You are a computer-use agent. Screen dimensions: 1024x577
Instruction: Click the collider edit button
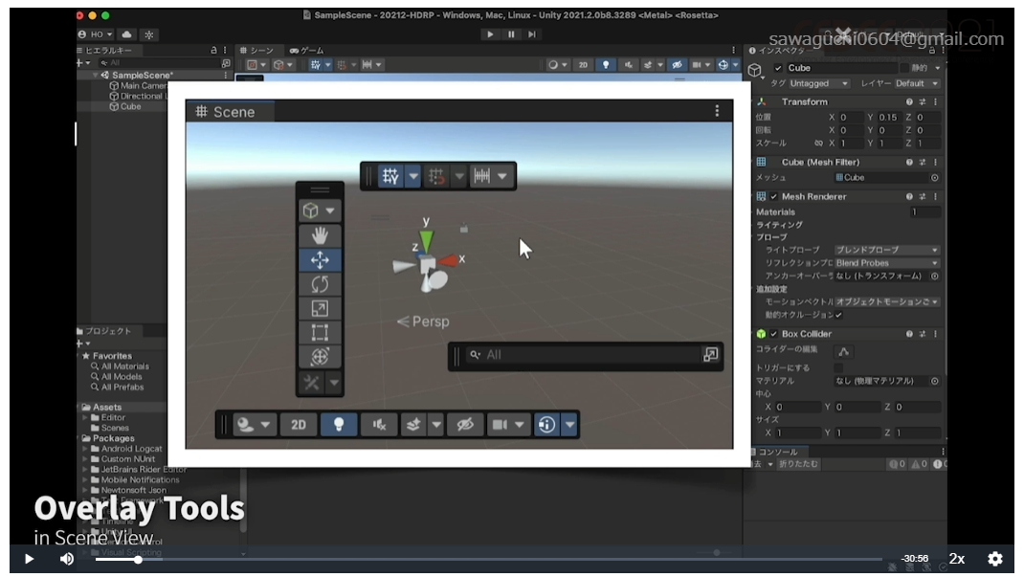point(844,352)
